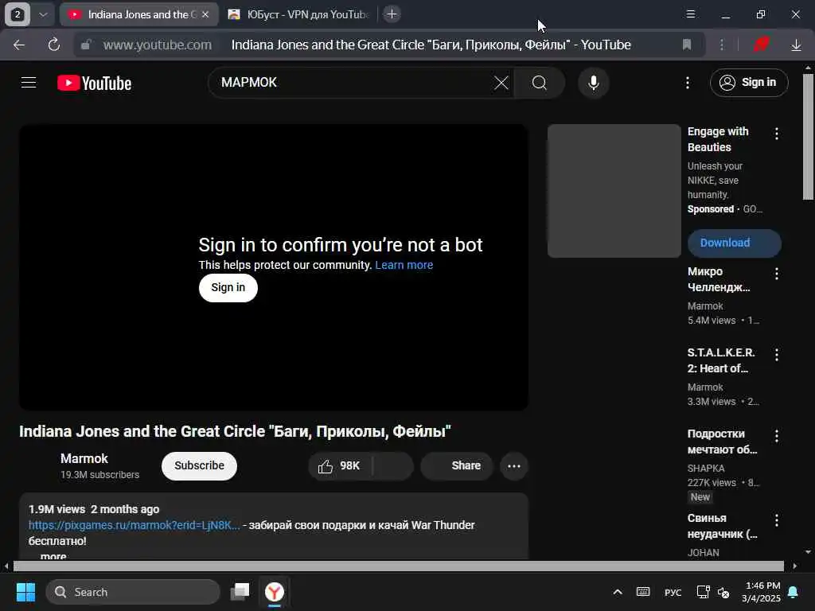Open options for Свинья неудачник video

coord(777,520)
